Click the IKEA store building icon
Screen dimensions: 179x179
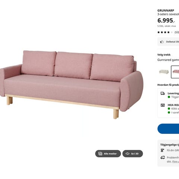pos(163,105)
